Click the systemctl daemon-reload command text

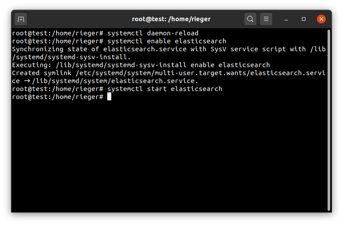(153, 33)
